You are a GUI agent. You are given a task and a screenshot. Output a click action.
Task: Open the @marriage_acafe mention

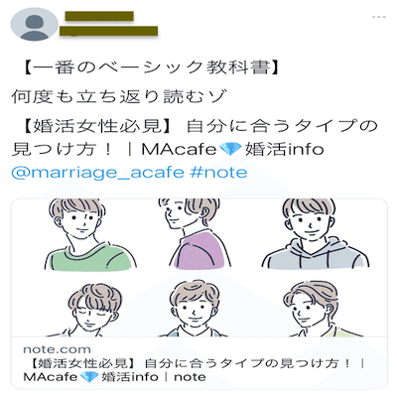coord(97,173)
